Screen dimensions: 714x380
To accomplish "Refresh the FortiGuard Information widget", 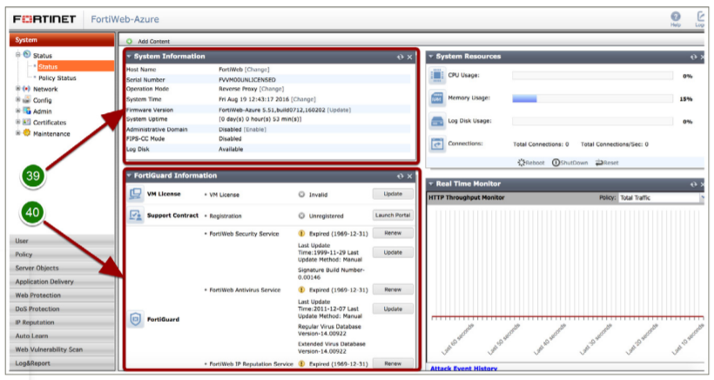I will tap(401, 176).
